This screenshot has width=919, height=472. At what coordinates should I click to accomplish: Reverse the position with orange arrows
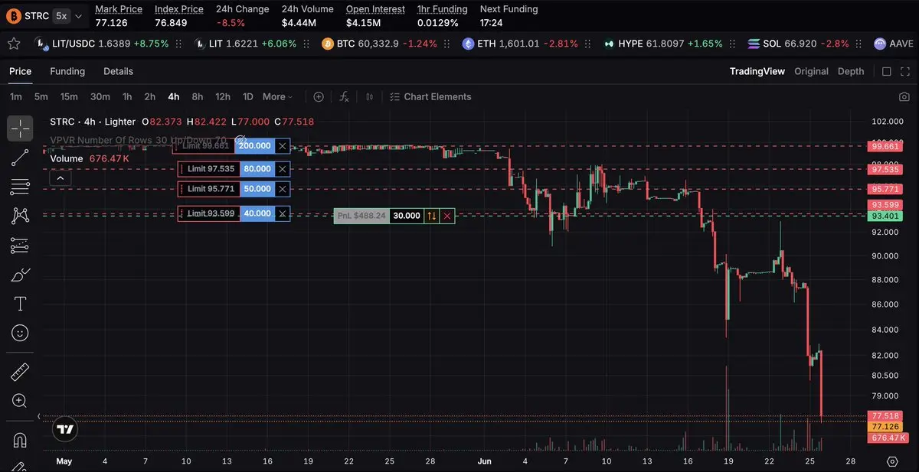click(432, 216)
